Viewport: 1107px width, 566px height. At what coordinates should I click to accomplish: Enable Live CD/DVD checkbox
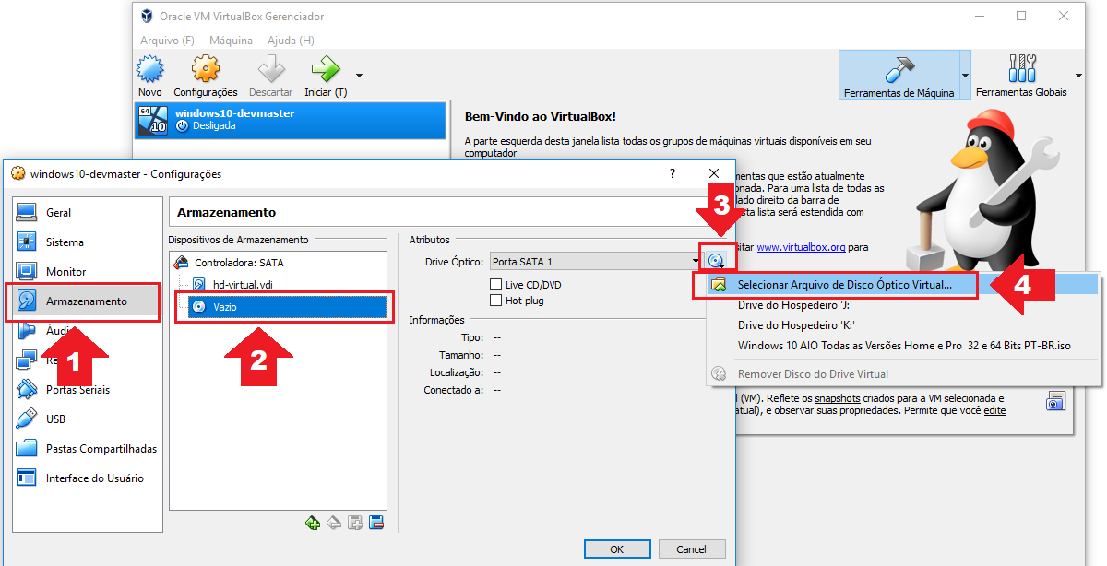point(496,285)
